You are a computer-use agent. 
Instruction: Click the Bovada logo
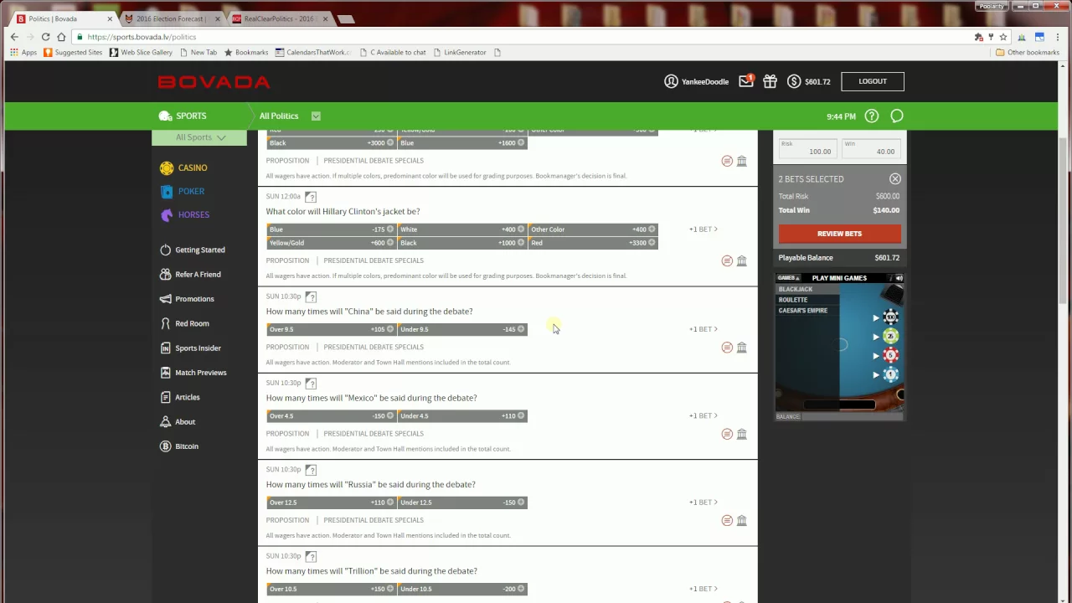(214, 81)
